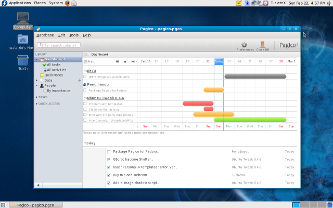Click the People silhouette icon
The width and height of the screenshot is (333, 208).
[42, 85]
